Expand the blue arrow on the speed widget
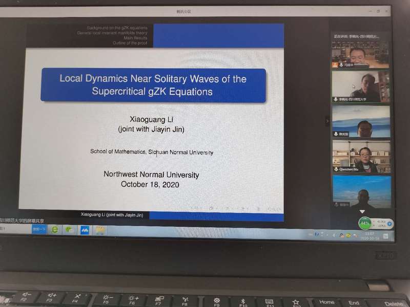 (x=389, y=224)
